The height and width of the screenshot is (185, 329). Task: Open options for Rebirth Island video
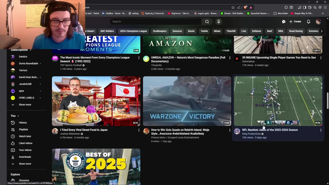coord(230,130)
